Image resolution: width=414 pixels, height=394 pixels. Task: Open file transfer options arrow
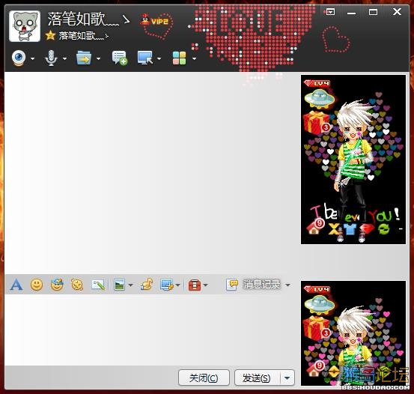(98, 58)
